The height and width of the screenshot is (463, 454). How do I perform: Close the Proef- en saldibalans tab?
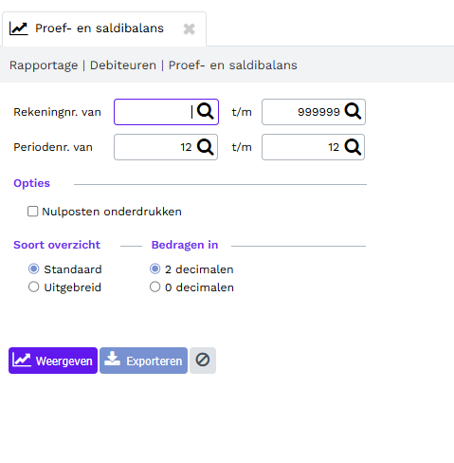[190, 29]
